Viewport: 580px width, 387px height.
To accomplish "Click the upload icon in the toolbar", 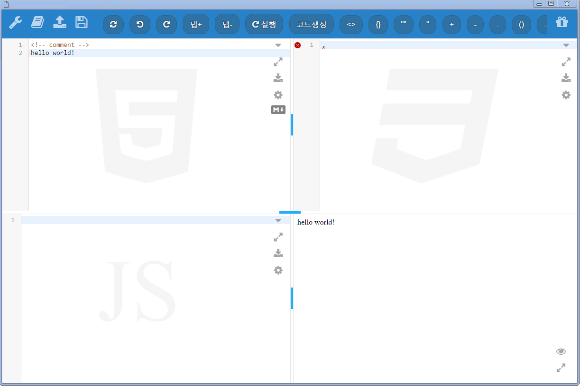I will coord(59,22).
